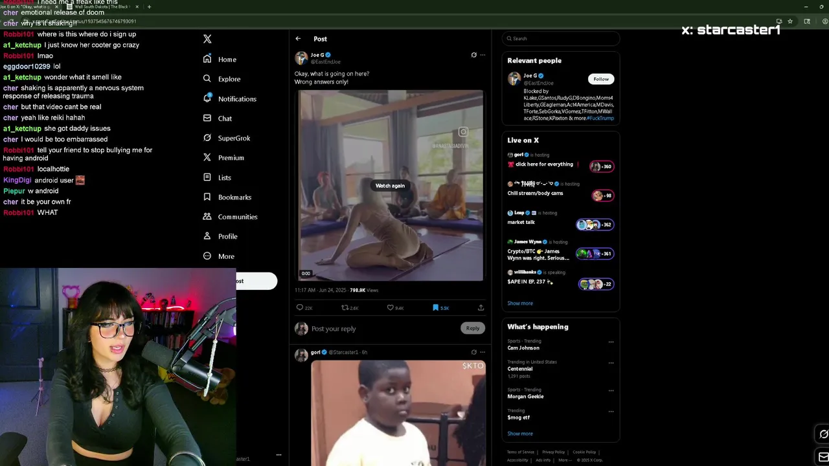Click the X logo in sidebar
The height and width of the screenshot is (466, 829).
click(x=207, y=39)
